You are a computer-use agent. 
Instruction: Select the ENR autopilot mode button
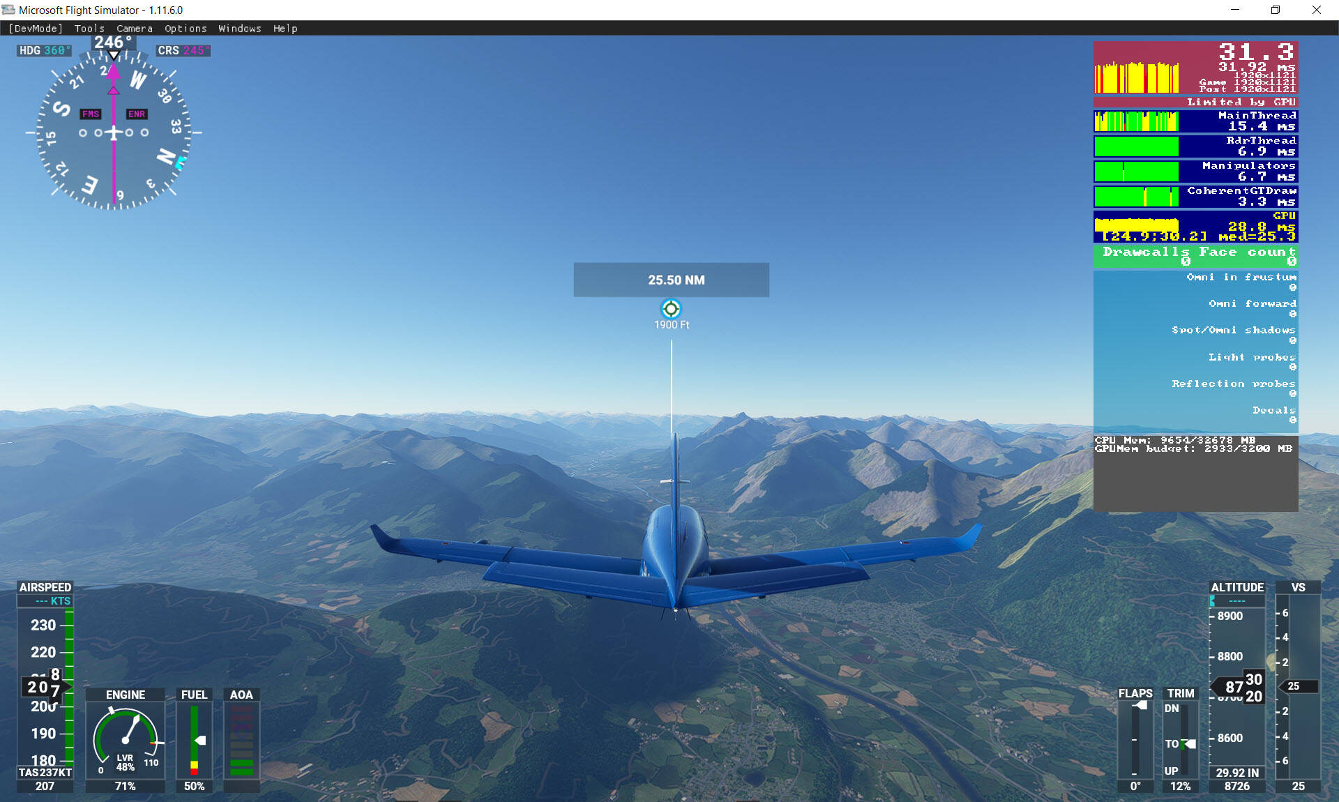click(x=135, y=116)
